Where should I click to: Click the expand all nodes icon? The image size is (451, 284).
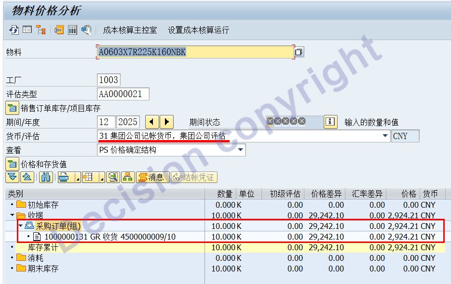coord(12,177)
